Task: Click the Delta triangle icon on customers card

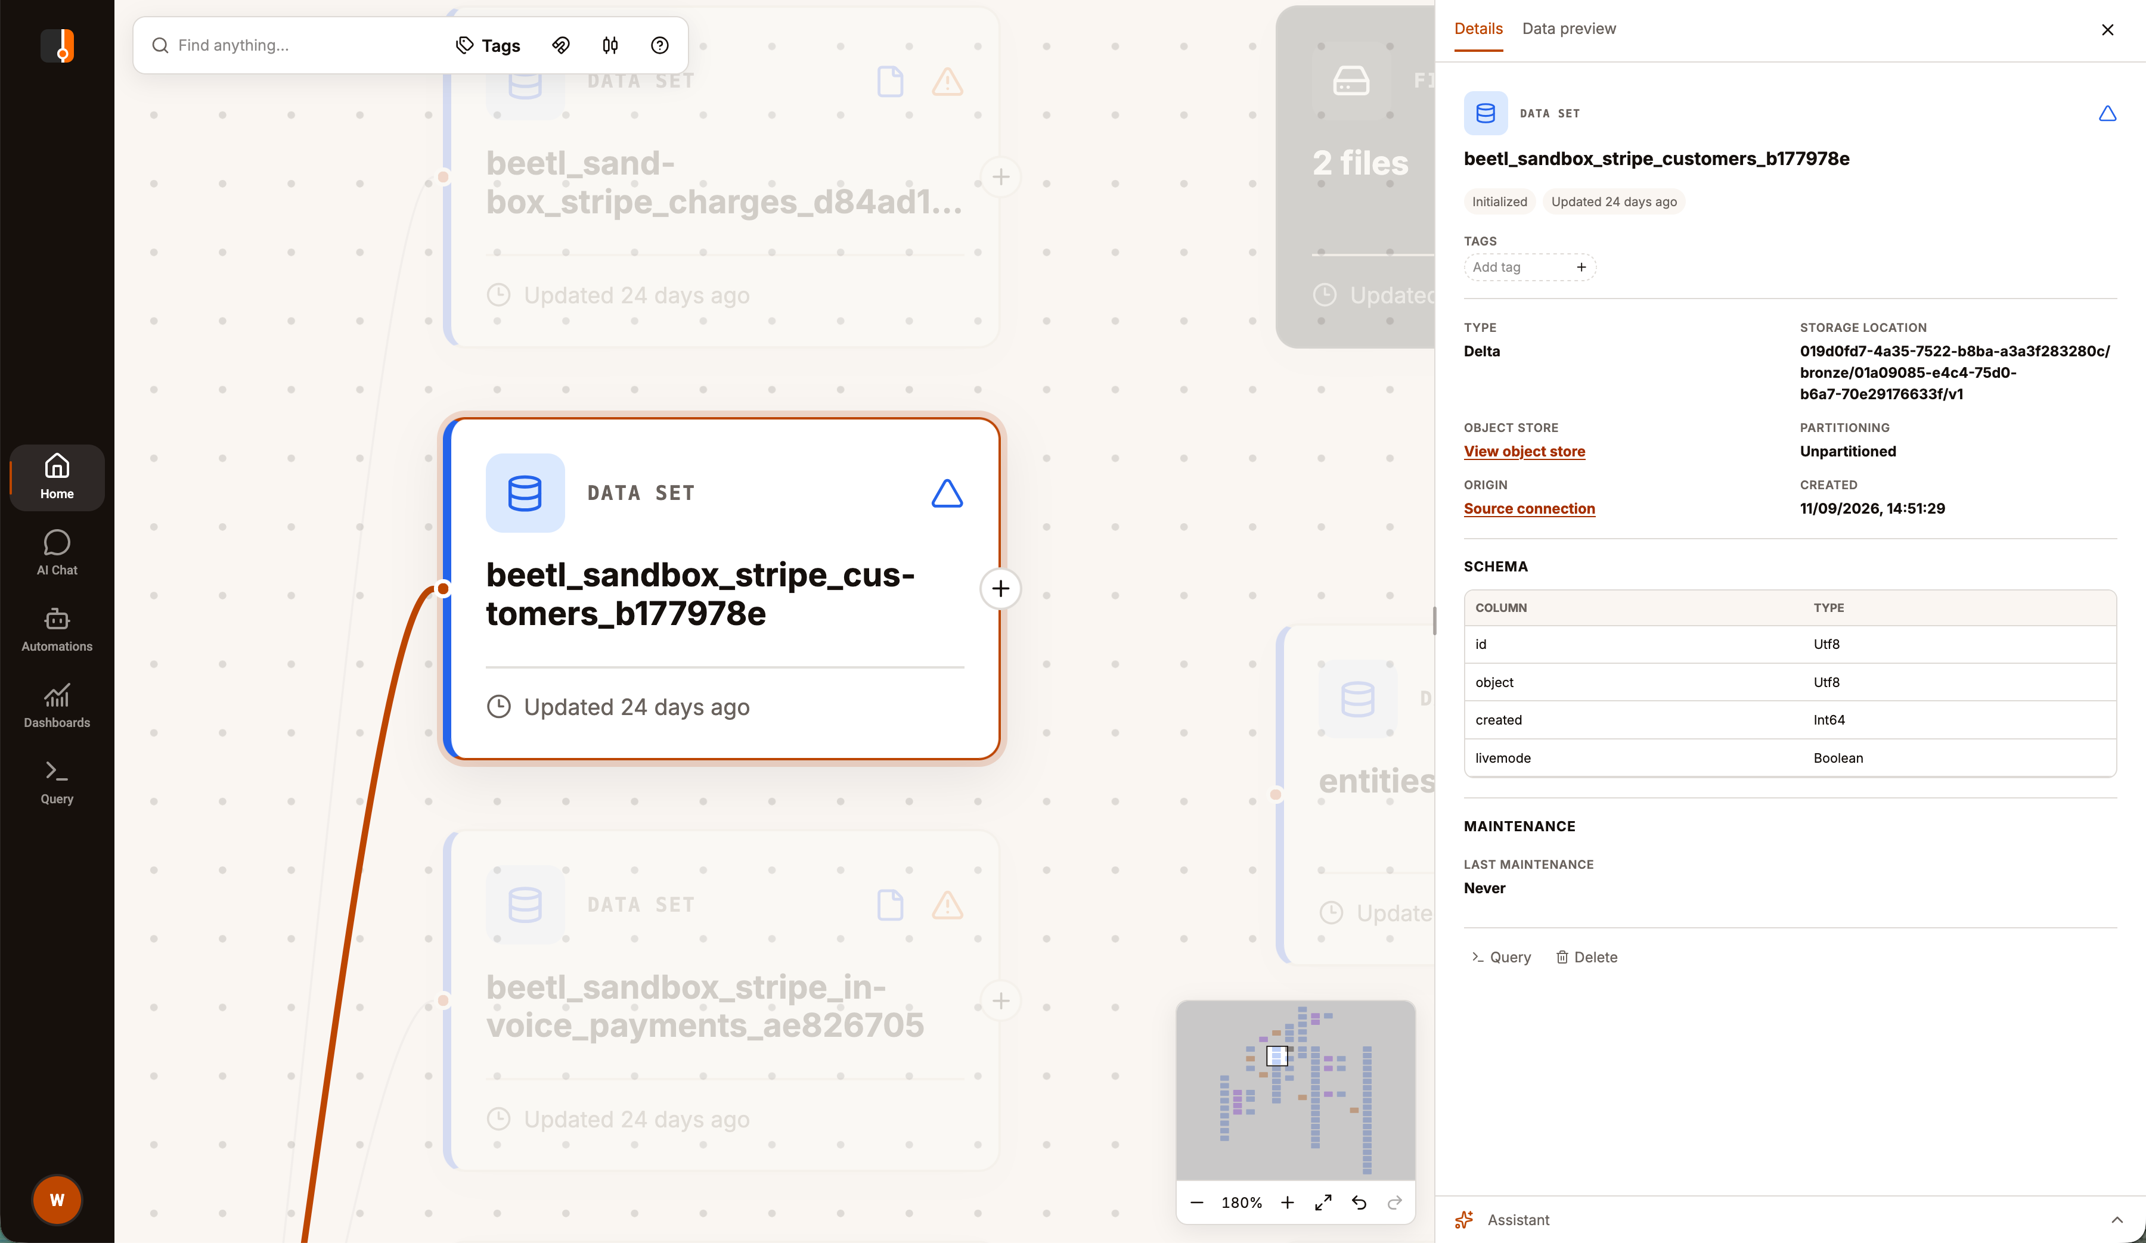Action: [x=947, y=493]
